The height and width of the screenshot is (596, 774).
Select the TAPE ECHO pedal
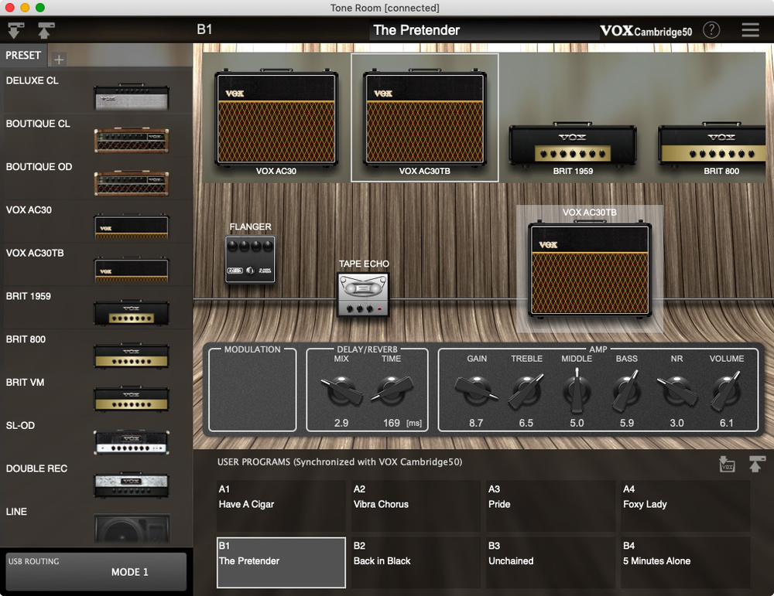364,295
